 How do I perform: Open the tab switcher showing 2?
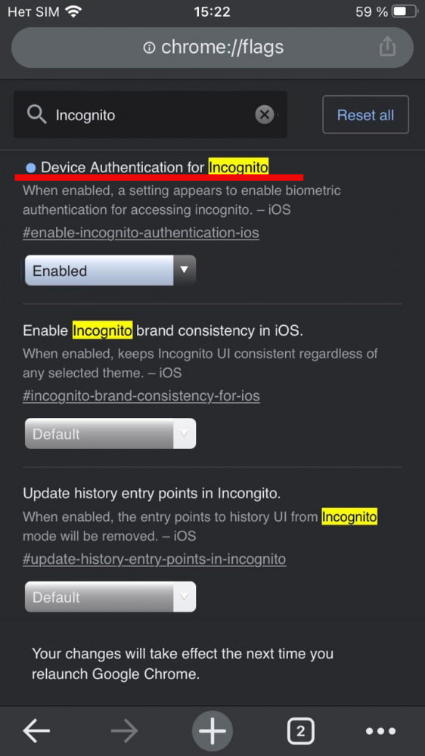(300, 731)
